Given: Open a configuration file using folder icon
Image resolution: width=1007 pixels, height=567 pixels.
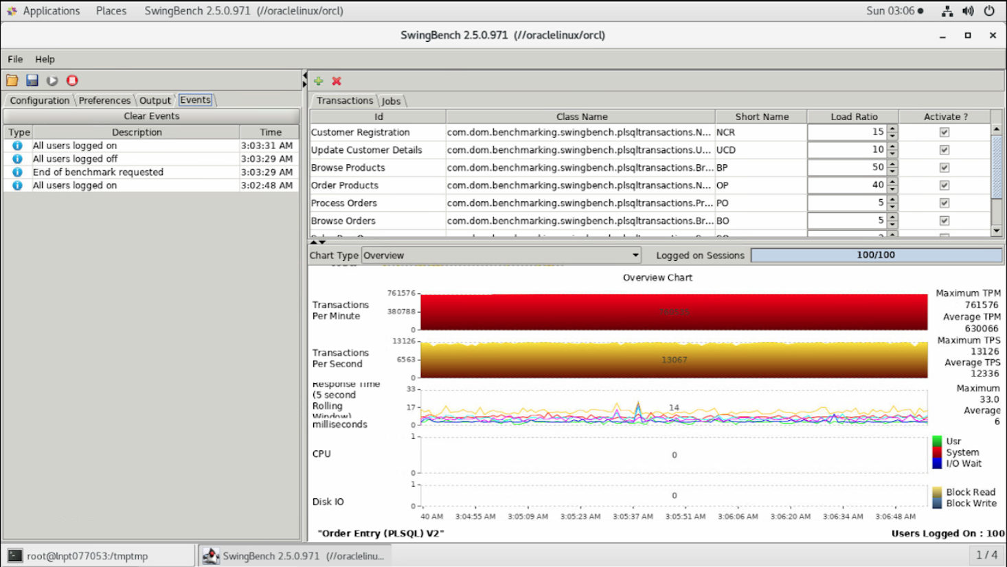Looking at the screenshot, I should (12, 80).
